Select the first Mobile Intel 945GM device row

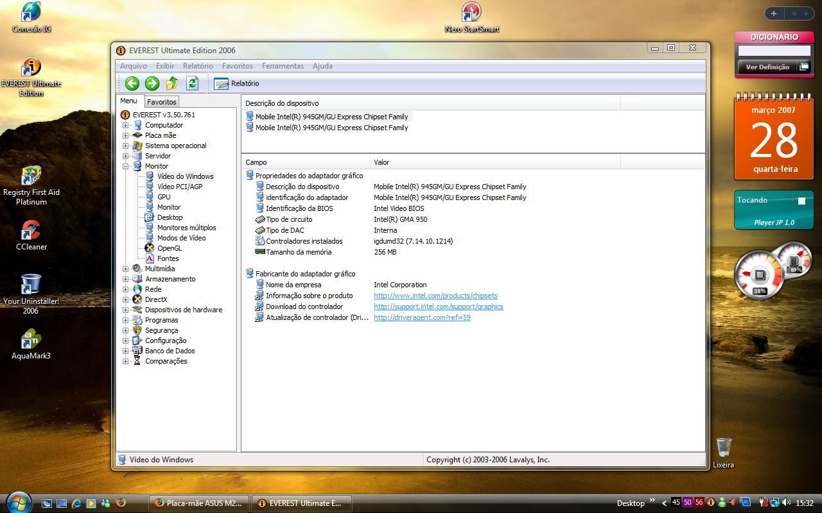[331, 117]
